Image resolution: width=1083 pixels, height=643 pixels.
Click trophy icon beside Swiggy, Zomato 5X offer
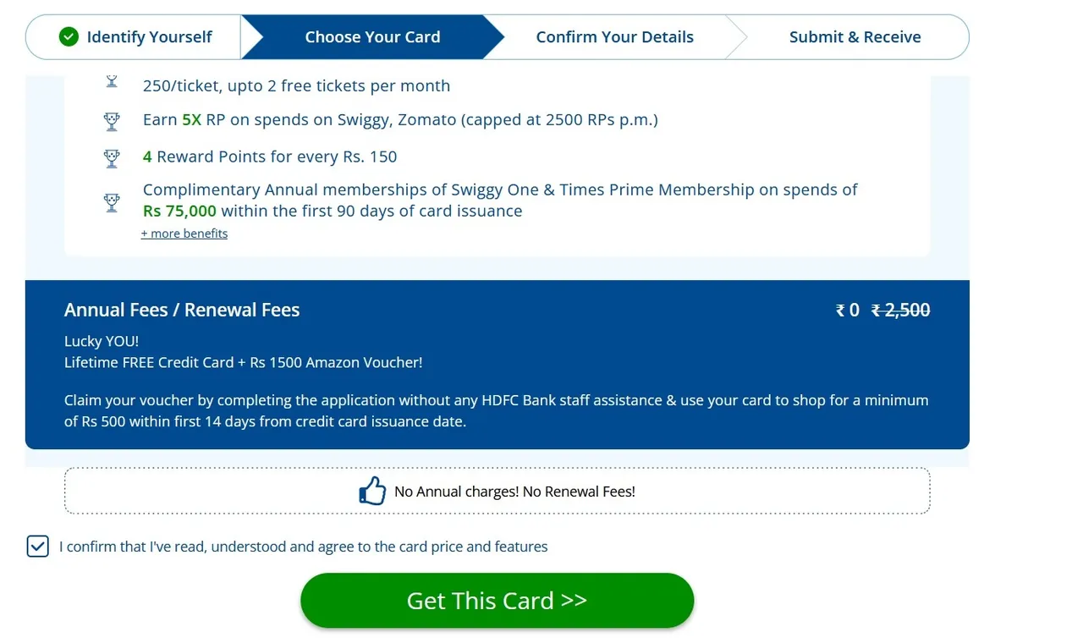[x=112, y=121]
